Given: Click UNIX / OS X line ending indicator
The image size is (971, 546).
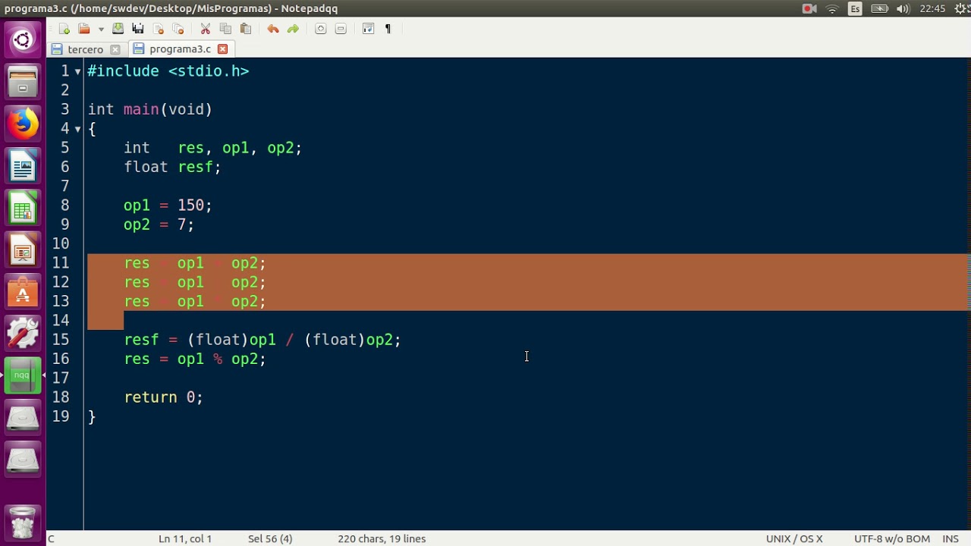Looking at the screenshot, I should (794, 539).
